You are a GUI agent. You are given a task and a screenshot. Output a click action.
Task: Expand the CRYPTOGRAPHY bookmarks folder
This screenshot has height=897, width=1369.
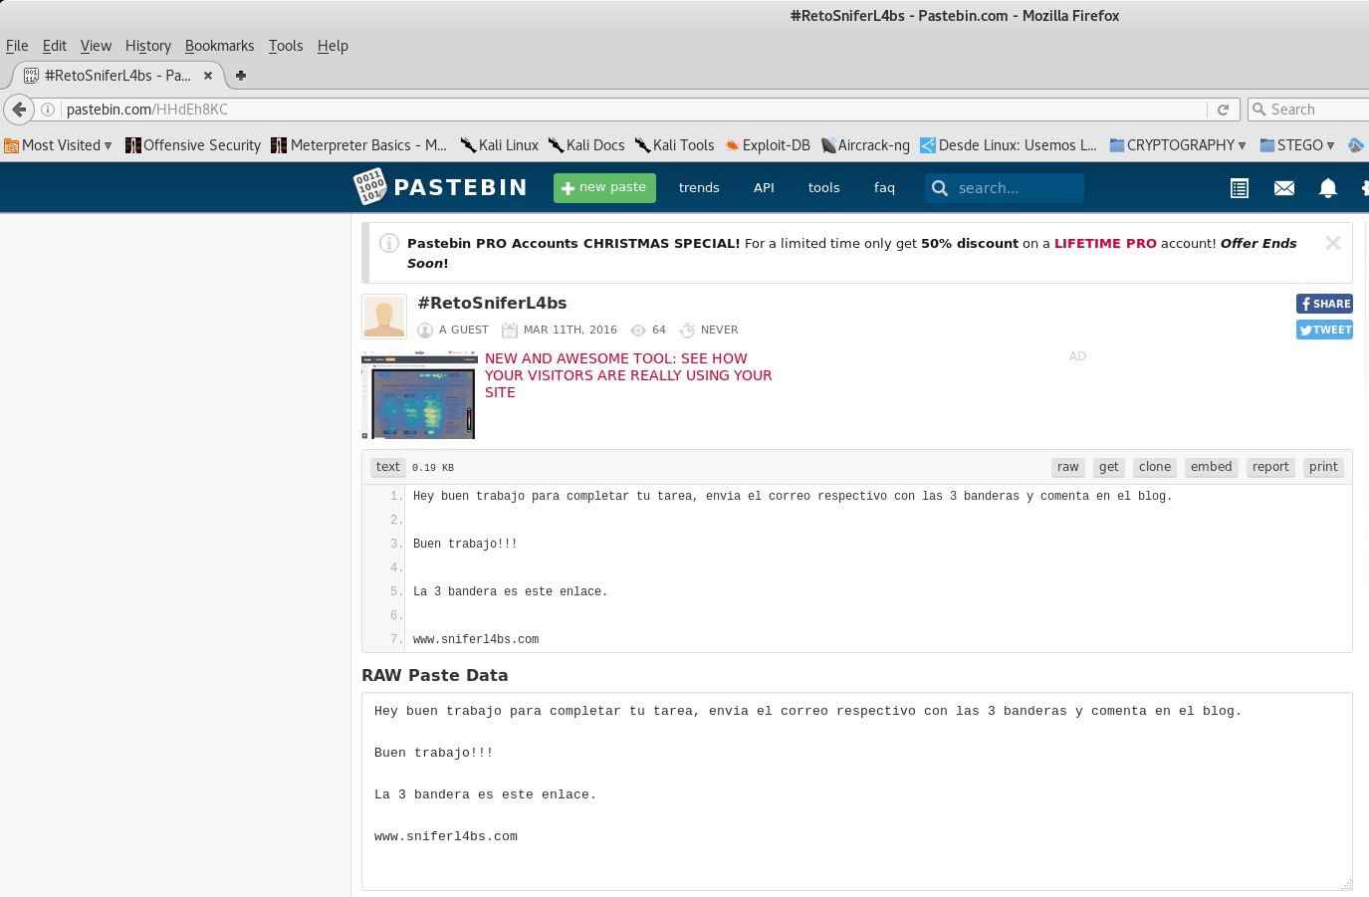pos(1178,145)
